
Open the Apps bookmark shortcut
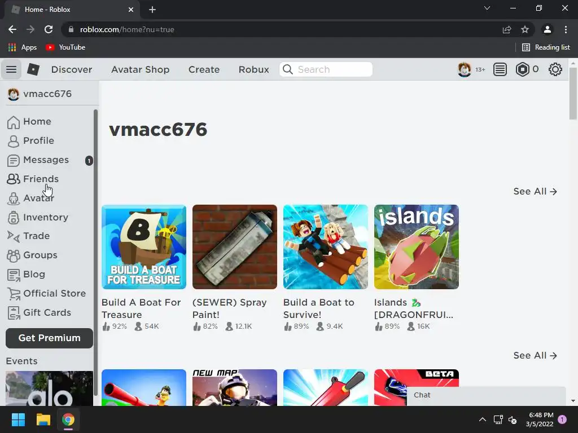pos(22,47)
